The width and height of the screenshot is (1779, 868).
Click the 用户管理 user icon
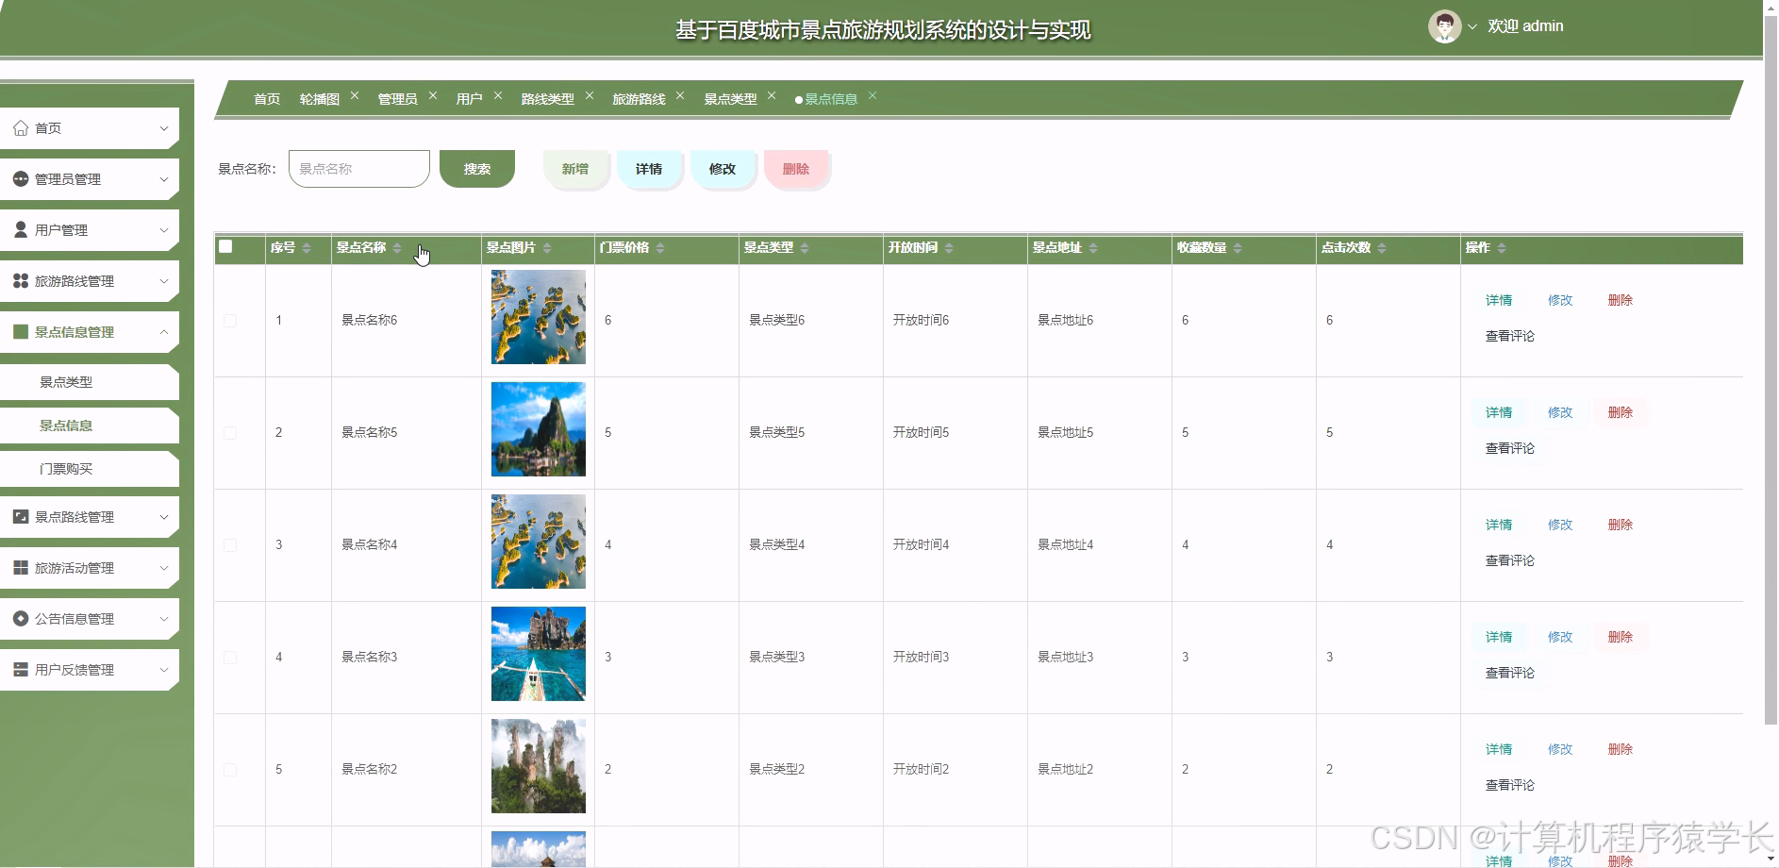[x=19, y=229]
